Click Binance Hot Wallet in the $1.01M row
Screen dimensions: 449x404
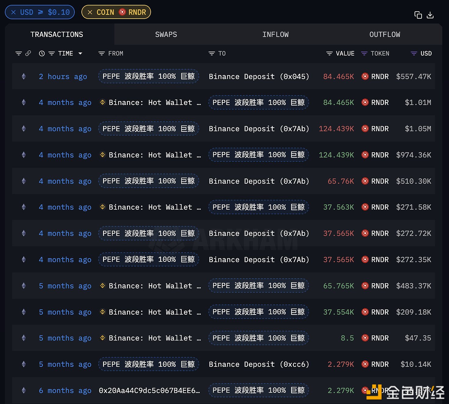(155, 103)
